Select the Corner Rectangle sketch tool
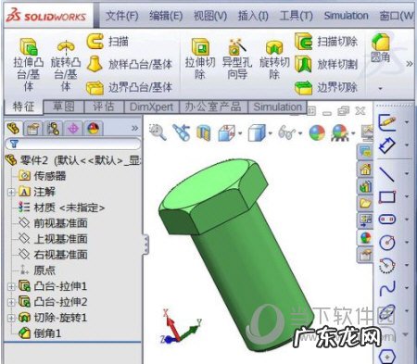The image size is (417, 364). coord(387,196)
